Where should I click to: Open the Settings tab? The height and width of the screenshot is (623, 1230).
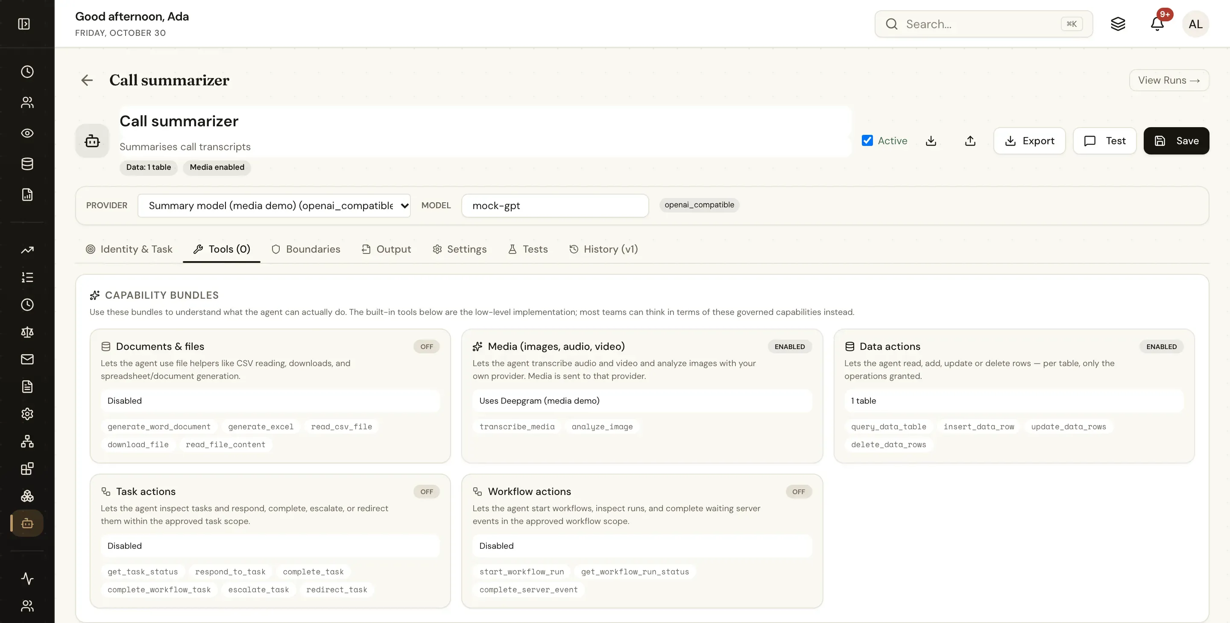[x=460, y=249]
